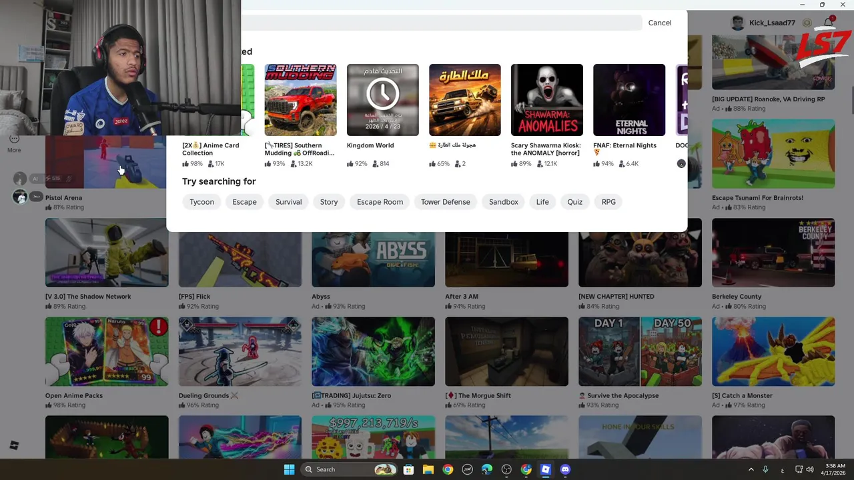The image size is (854, 480).
Task: Cancel the search overlay
Action: point(660,23)
